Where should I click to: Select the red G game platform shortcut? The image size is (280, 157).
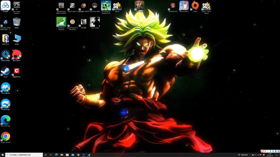tap(16, 72)
